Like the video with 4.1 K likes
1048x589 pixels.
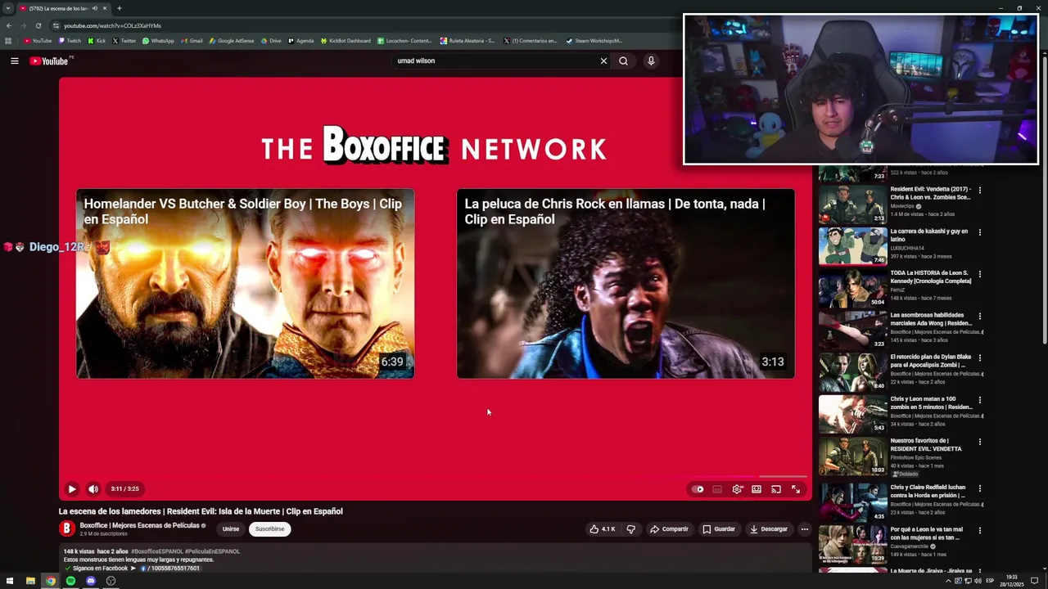(603, 529)
